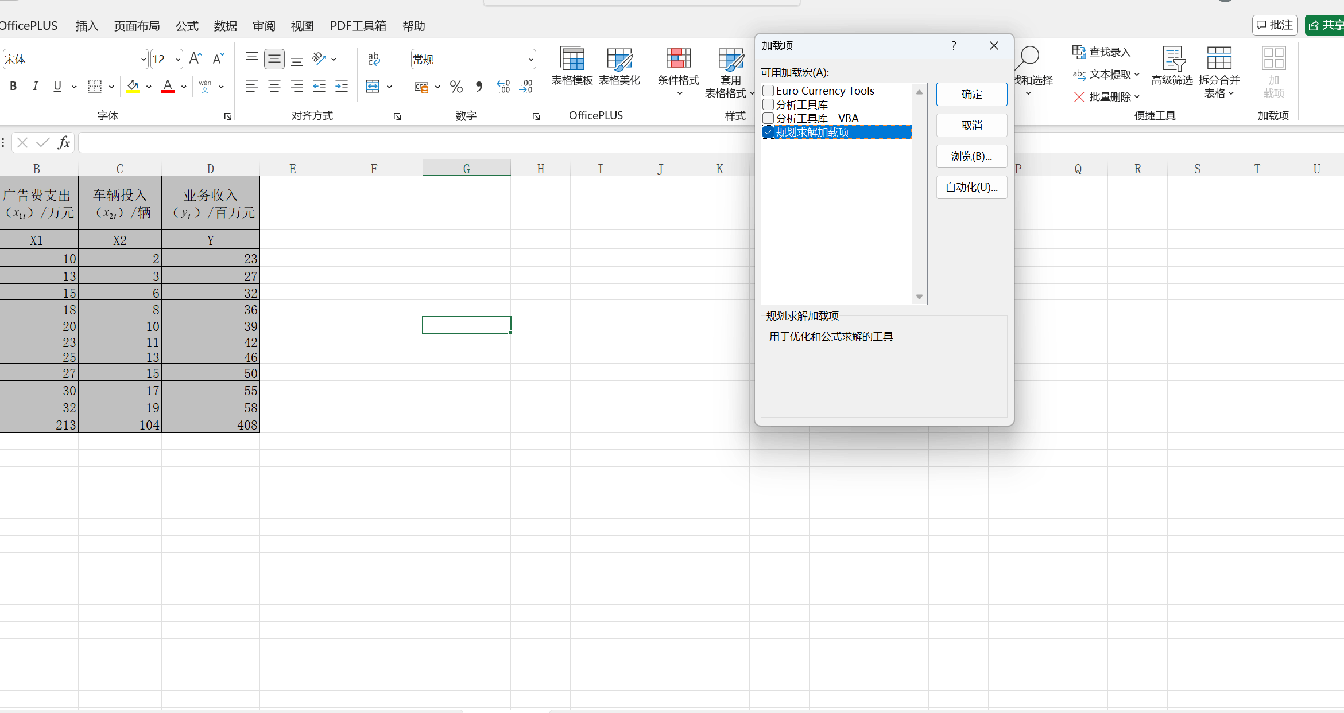Click the 表格美化 beautify table icon
Image resolution: width=1344 pixels, height=713 pixels.
click(619, 66)
